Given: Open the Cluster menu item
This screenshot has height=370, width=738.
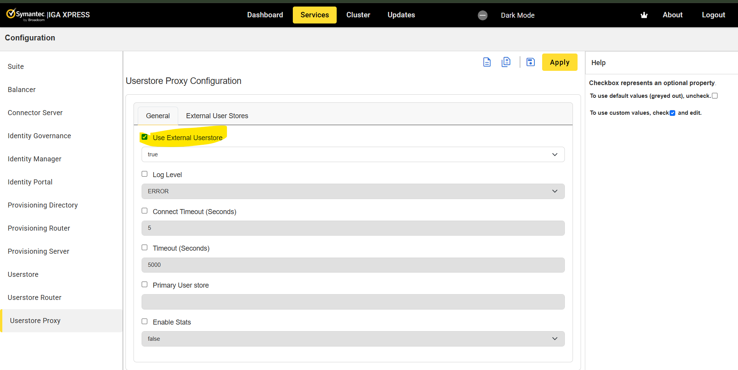Looking at the screenshot, I should click(x=358, y=15).
